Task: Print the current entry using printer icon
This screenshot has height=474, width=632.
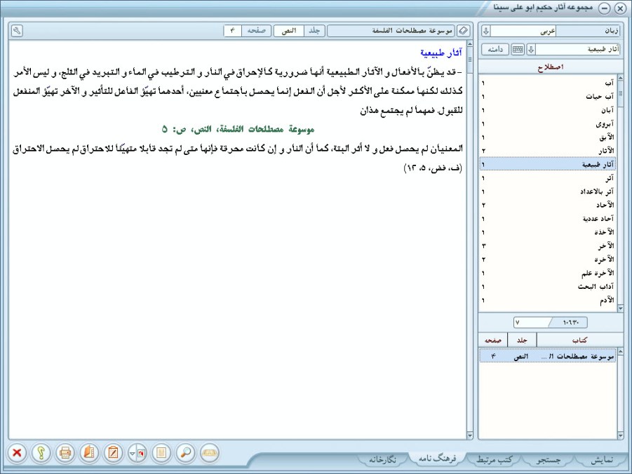Action: 65,453
